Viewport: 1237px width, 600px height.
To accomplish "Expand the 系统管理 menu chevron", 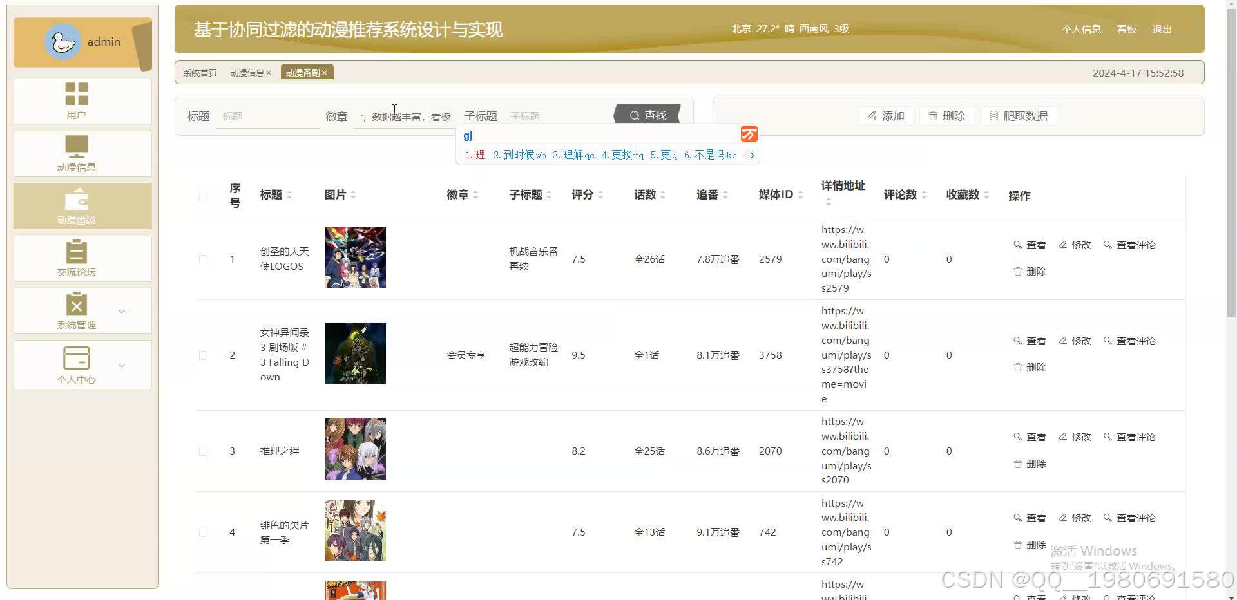I will tap(122, 311).
